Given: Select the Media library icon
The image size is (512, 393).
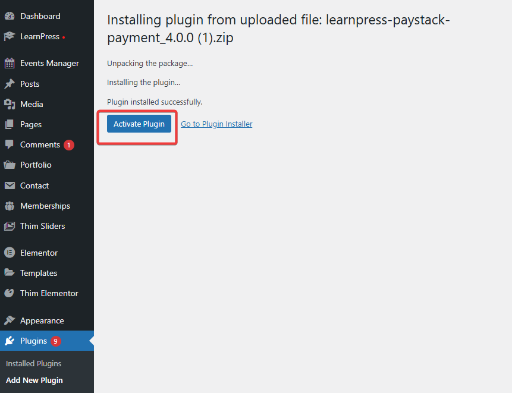Looking at the screenshot, I should tap(10, 104).
